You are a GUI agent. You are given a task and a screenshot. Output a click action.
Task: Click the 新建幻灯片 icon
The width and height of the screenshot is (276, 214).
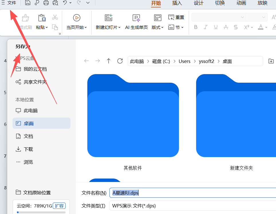coord(109,18)
